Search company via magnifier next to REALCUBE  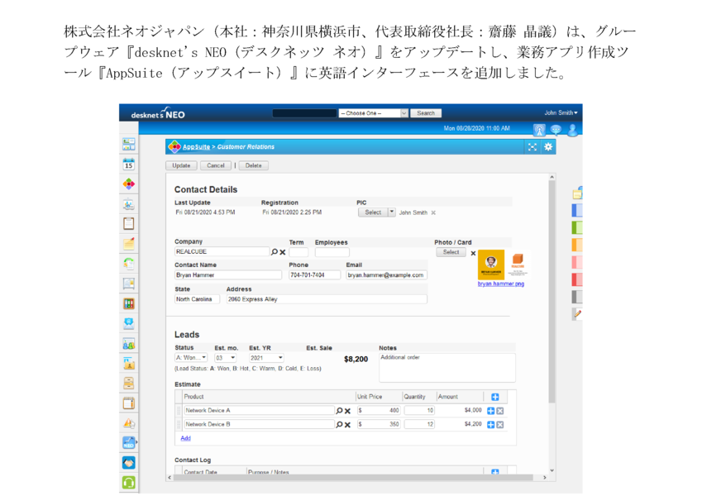(x=275, y=252)
